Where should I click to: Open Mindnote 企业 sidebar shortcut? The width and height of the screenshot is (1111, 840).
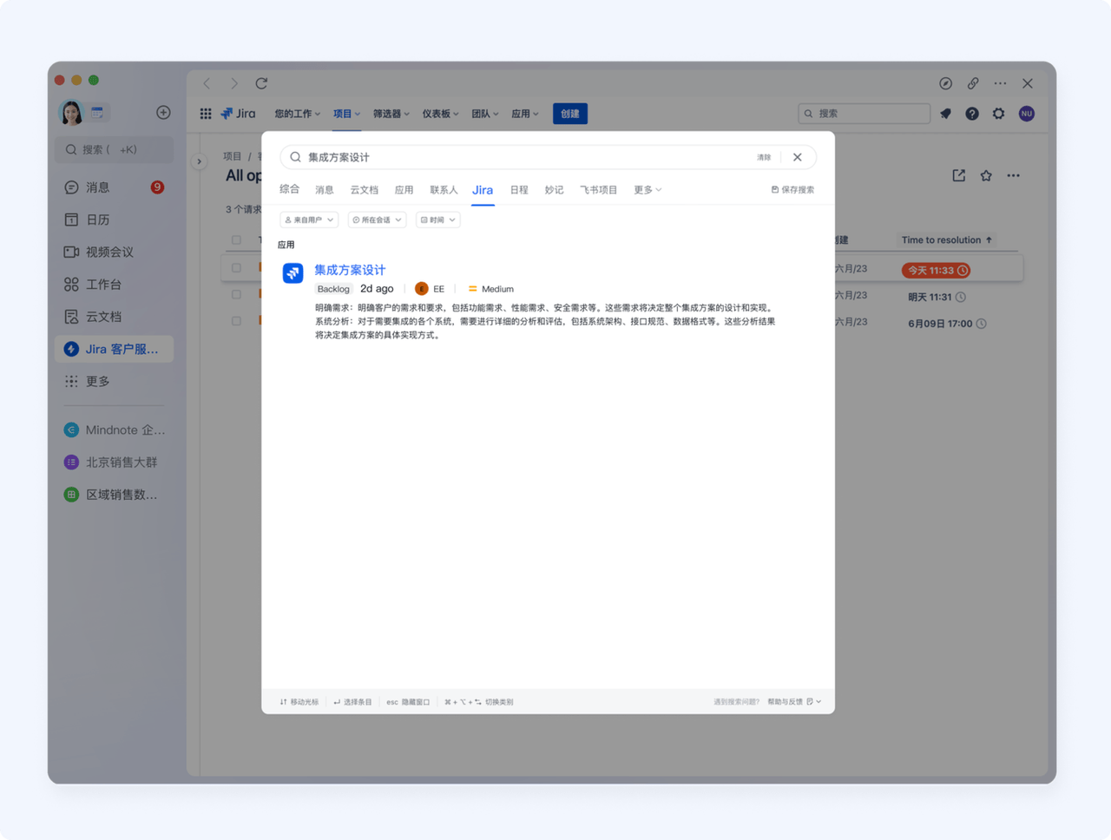tap(114, 430)
